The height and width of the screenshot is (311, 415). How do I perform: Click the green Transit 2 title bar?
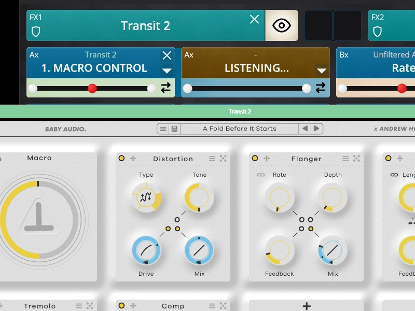pos(208,111)
